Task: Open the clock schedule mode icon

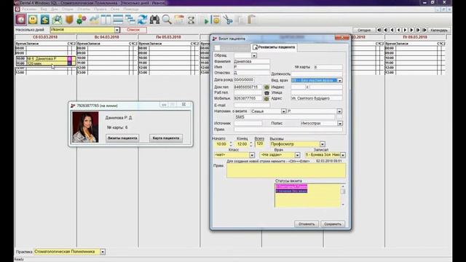Action: (x=21, y=20)
